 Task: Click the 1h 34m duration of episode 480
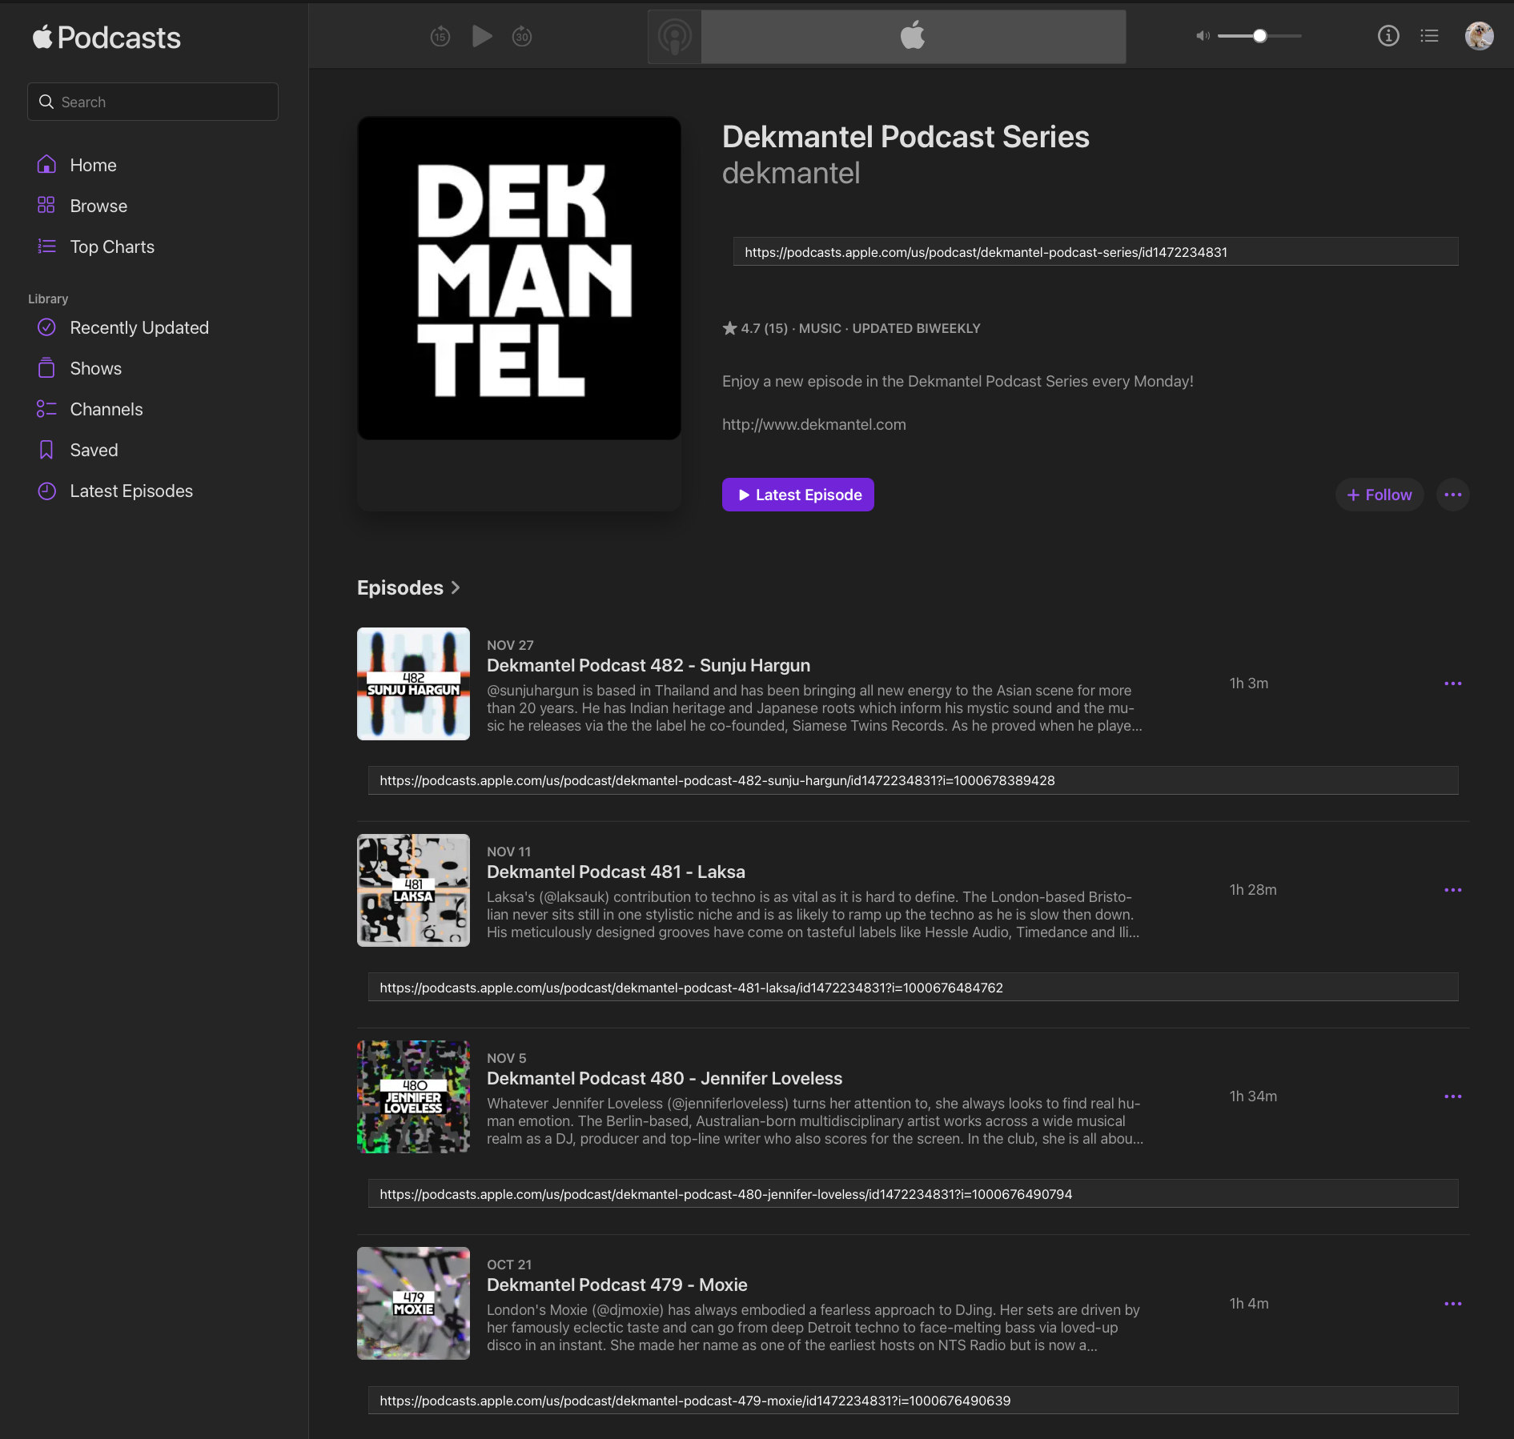1254,1096
